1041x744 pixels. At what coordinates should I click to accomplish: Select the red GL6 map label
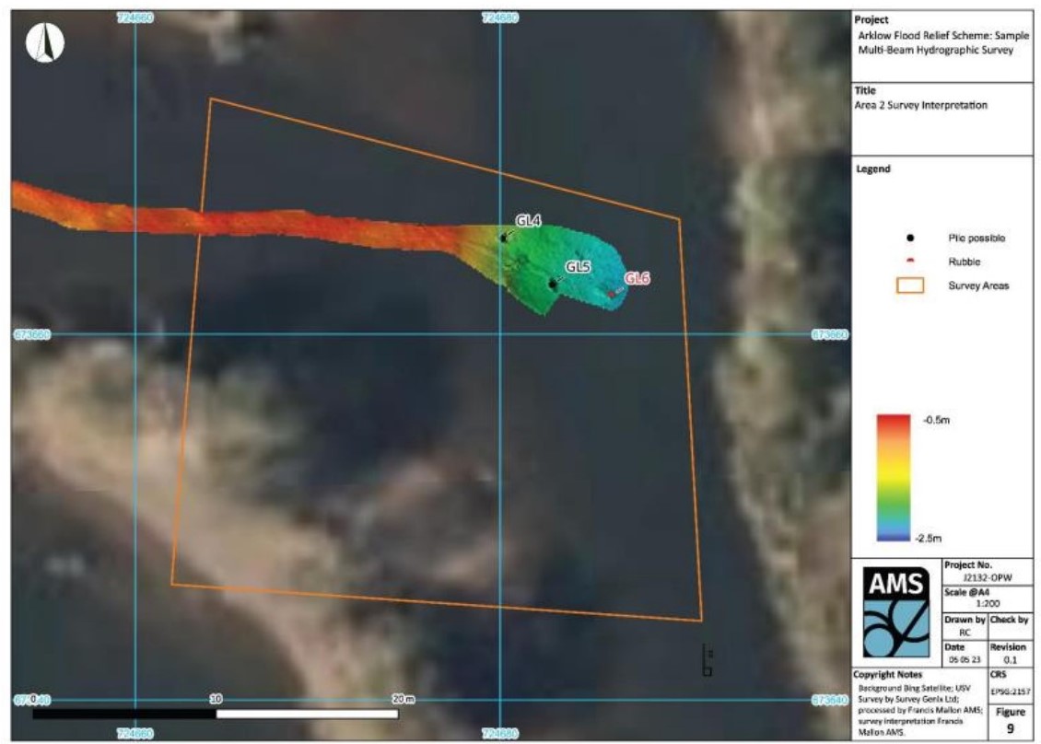pos(637,277)
